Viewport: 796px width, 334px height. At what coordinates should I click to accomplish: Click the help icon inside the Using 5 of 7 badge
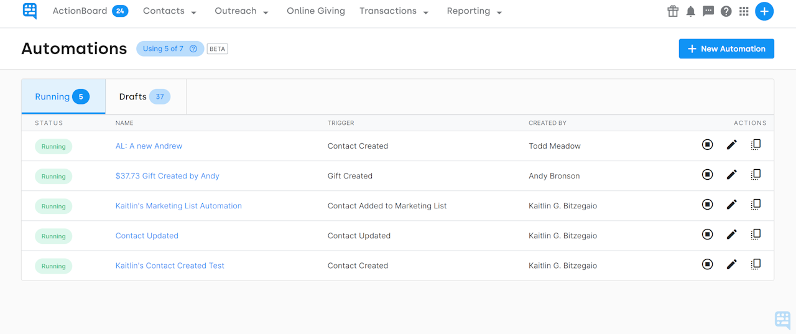click(193, 49)
